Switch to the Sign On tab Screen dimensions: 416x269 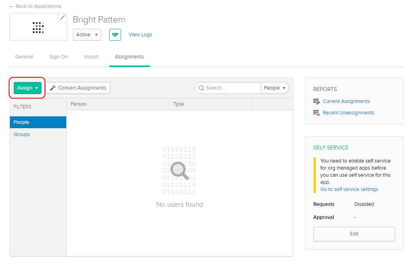coord(58,57)
